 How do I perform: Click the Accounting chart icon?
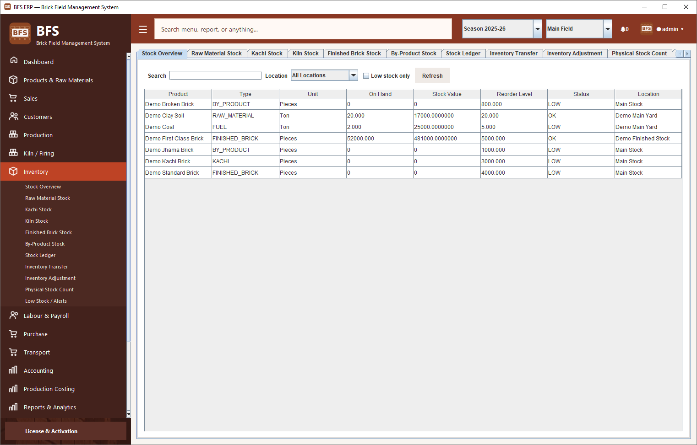[x=14, y=370]
